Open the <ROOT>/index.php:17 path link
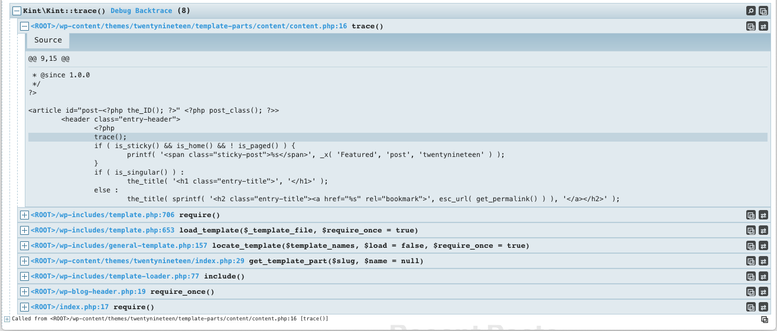Viewport: 777px width, 331px height. coord(70,307)
